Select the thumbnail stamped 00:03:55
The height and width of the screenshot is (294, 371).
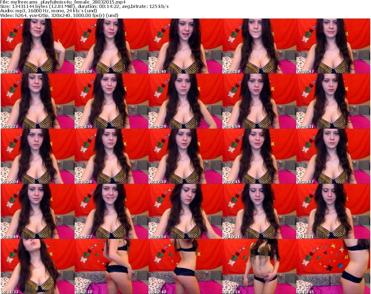(112, 101)
